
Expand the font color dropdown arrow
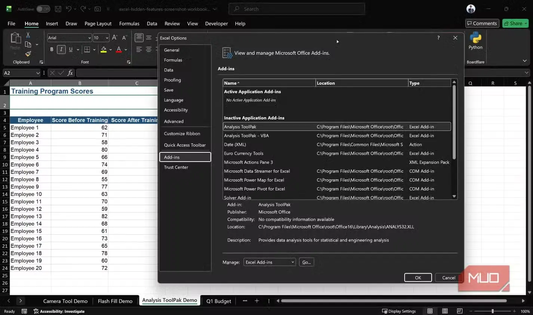pos(126,49)
